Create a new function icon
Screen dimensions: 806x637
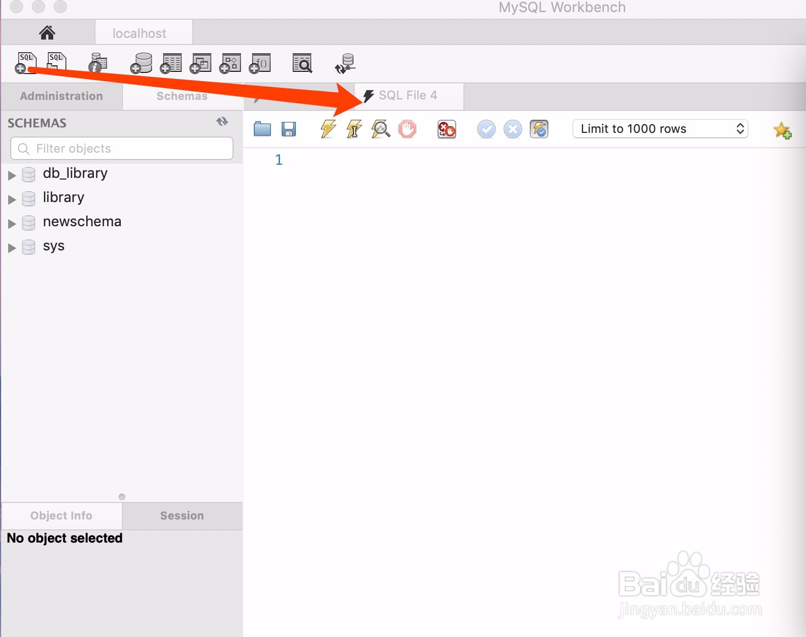point(260,63)
